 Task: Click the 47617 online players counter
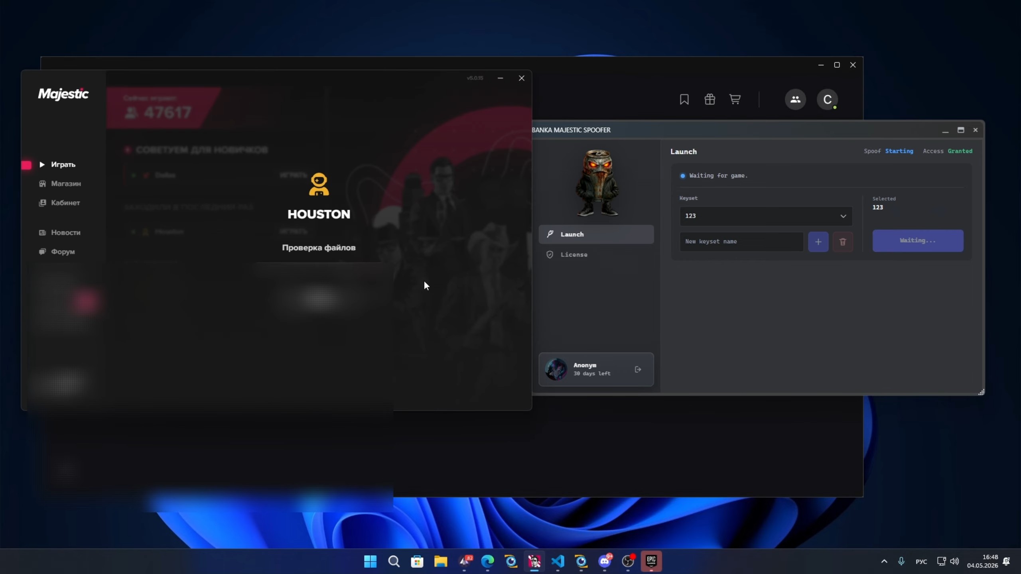[x=159, y=112]
